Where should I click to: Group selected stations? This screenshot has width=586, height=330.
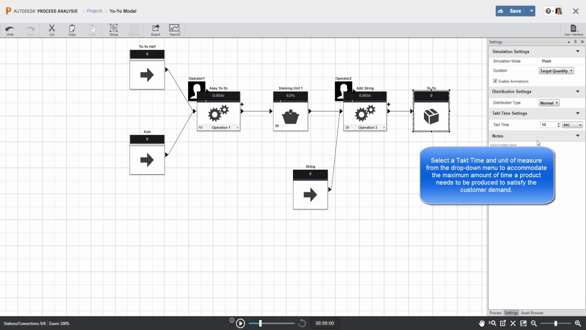coord(114,30)
